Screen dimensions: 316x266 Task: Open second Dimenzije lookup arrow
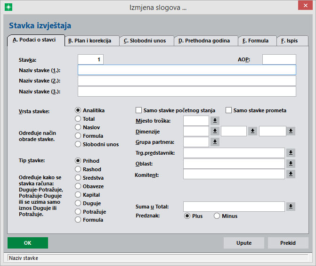click(x=252, y=131)
